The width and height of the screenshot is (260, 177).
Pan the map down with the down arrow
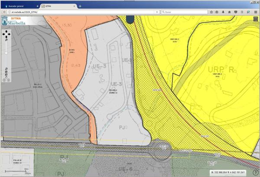[x=6, y=37]
